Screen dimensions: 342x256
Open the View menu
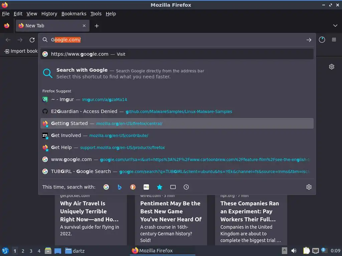point(32,14)
